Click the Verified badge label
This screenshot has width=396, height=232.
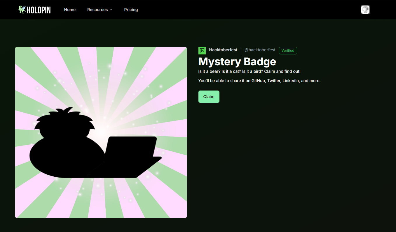click(288, 51)
